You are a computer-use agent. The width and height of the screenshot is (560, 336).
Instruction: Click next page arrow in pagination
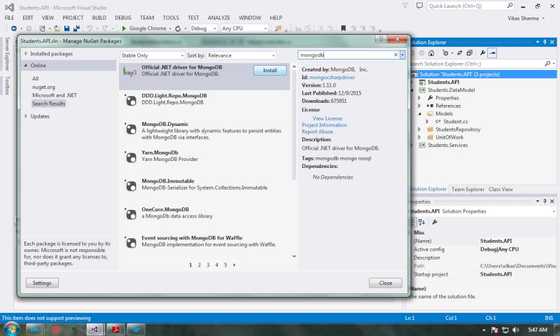(x=234, y=265)
